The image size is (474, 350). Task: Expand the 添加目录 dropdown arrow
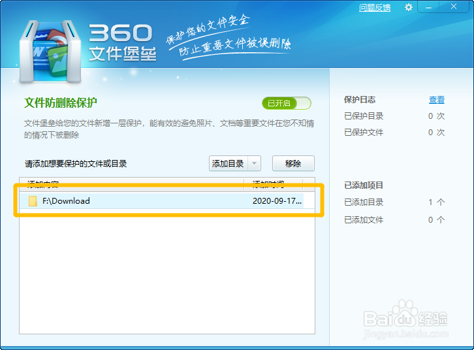[254, 163]
